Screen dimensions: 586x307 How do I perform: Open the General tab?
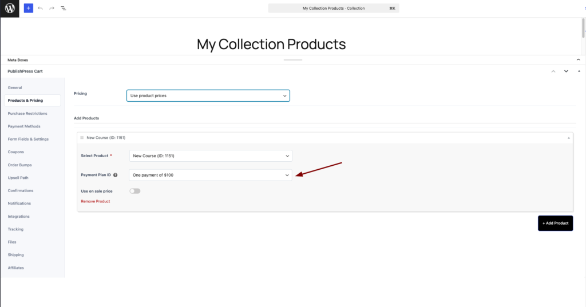15,88
